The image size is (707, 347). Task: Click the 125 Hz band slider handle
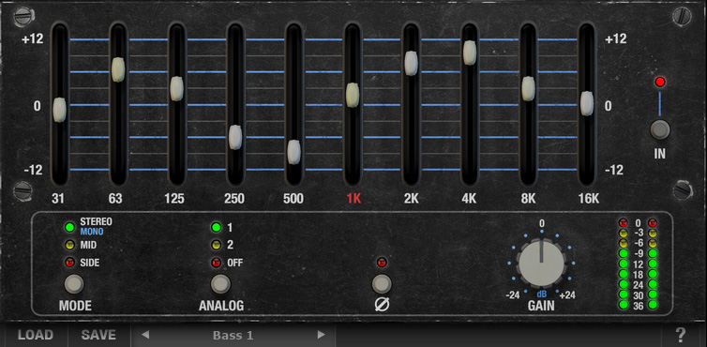click(176, 88)
